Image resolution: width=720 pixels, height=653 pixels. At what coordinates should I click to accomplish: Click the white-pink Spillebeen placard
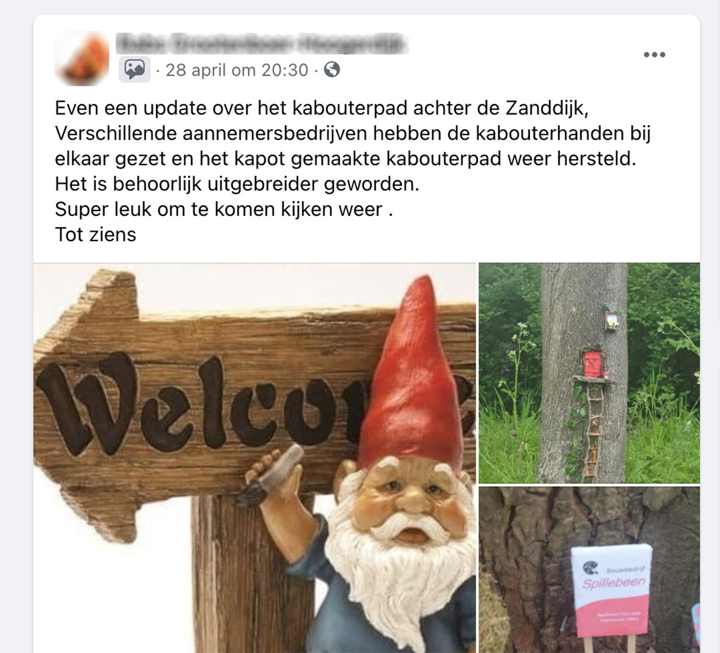611,591
